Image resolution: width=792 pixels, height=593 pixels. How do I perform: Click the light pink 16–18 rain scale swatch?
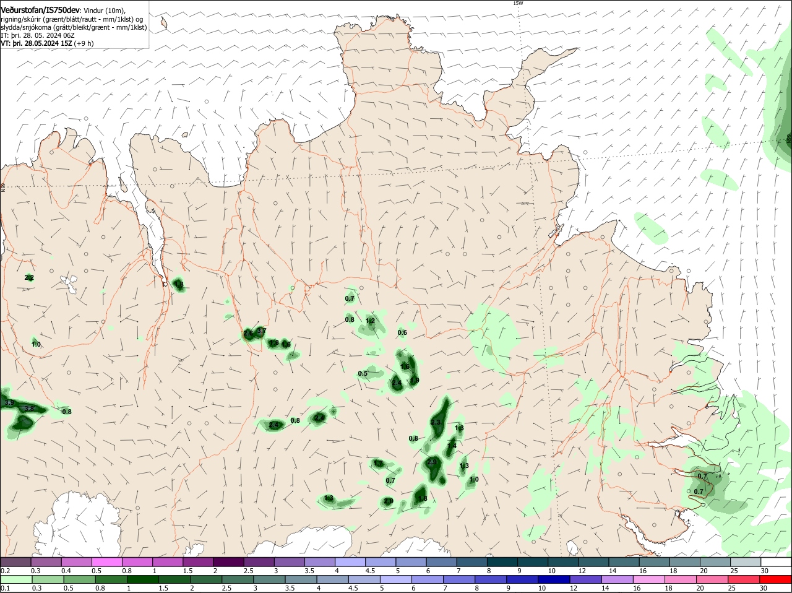coord(650,580)
